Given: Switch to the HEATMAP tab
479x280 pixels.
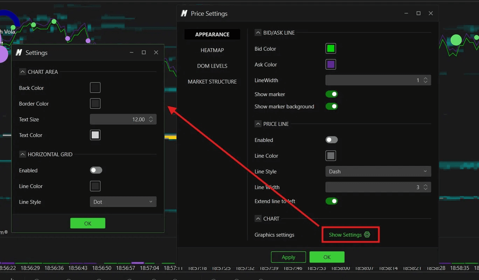Looking at the screenshot, I should click(x=212, y=50).
